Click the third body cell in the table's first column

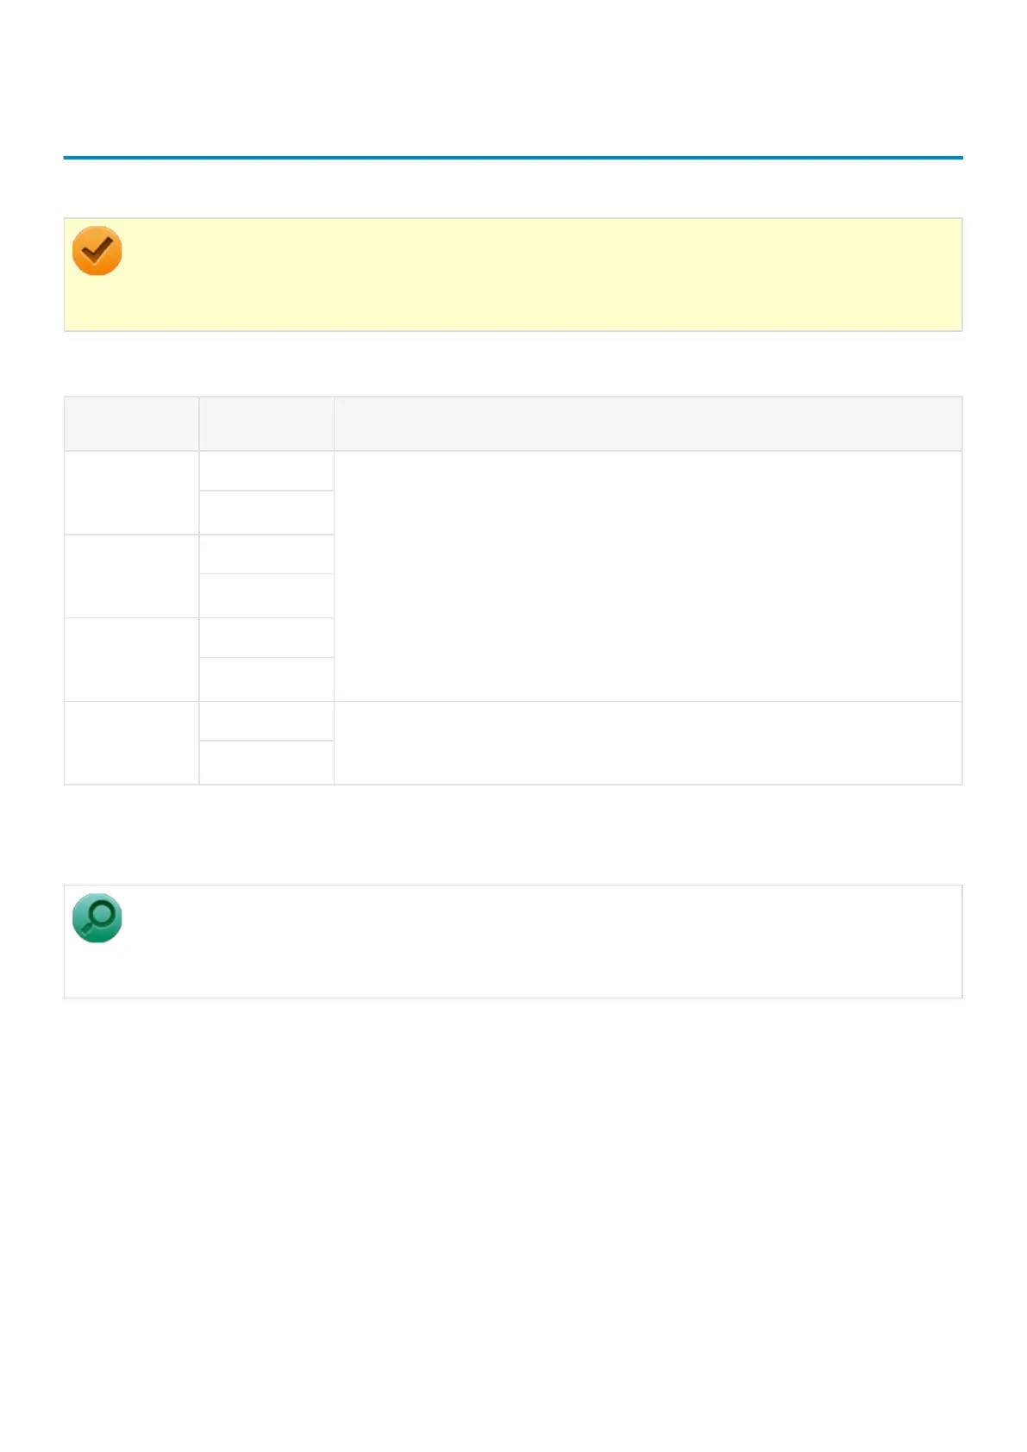pos(131,660)
